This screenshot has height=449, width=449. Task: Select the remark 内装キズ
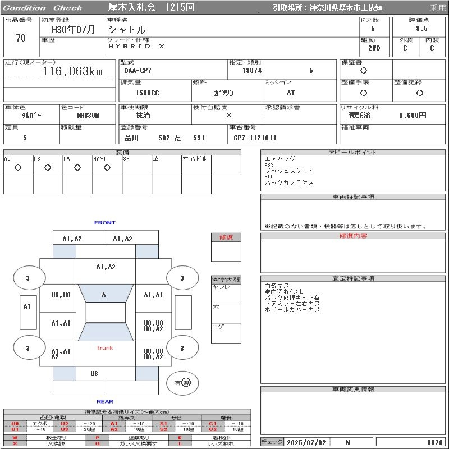277,286
